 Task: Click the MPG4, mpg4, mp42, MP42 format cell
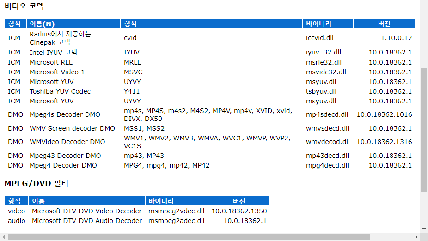click(167, 165)
